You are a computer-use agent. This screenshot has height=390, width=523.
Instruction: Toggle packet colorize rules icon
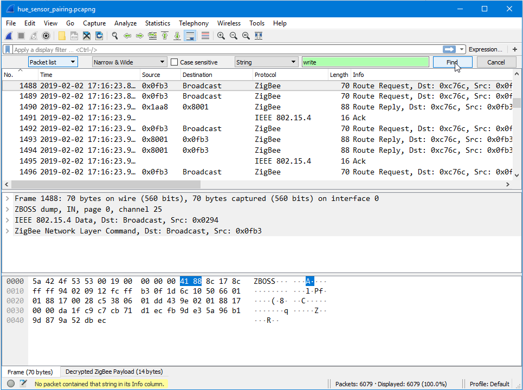click(205, 36)
